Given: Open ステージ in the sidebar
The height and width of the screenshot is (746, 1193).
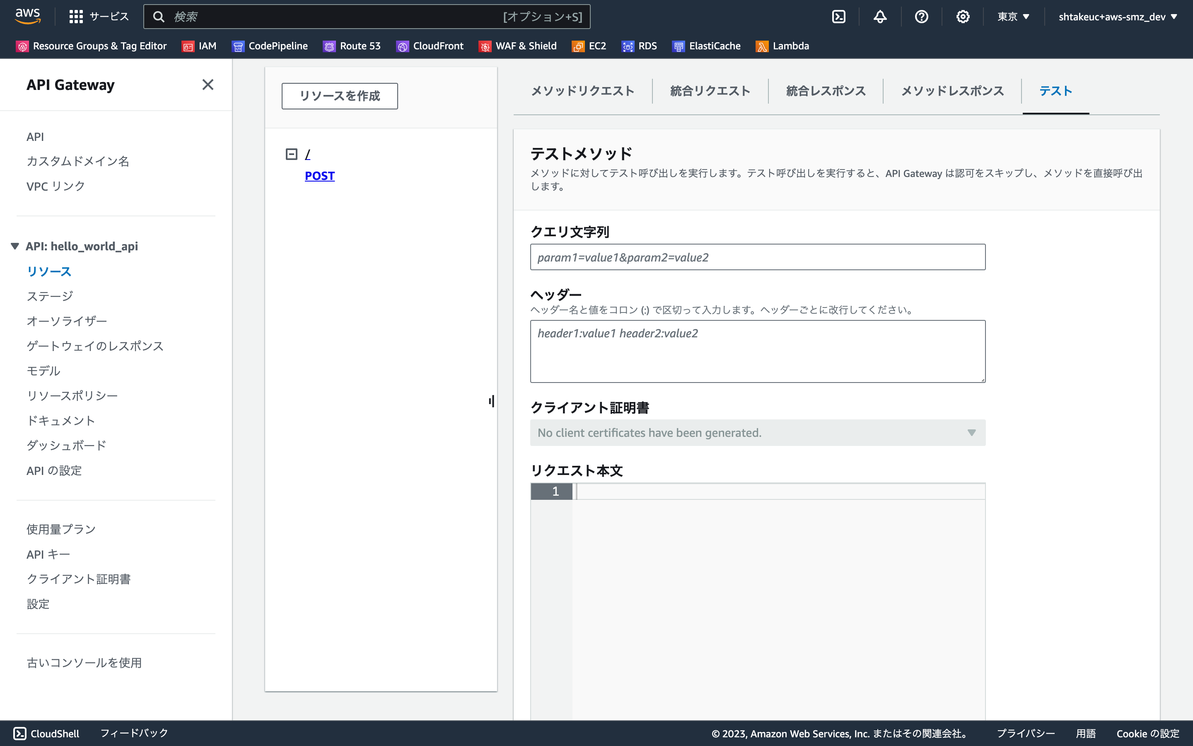Looking at the screenshot, I should point(50,296).
